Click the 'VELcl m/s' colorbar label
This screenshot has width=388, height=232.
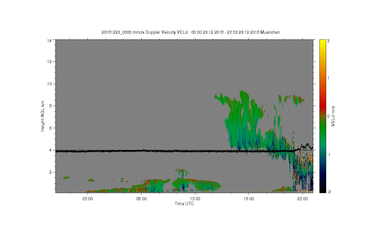click(333, 116)
